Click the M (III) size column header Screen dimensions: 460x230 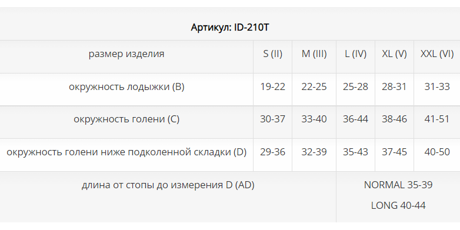point(314,54)
